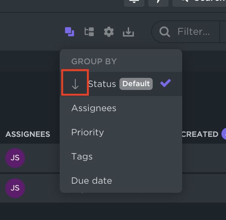Viewport: 226px width, 220px height.
Task: Click the first JS assignee avatar
Action: tap(15, 158)
